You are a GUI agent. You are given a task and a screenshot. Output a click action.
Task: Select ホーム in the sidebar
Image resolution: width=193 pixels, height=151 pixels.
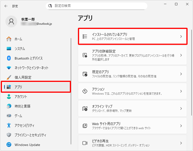click(37, 39)
